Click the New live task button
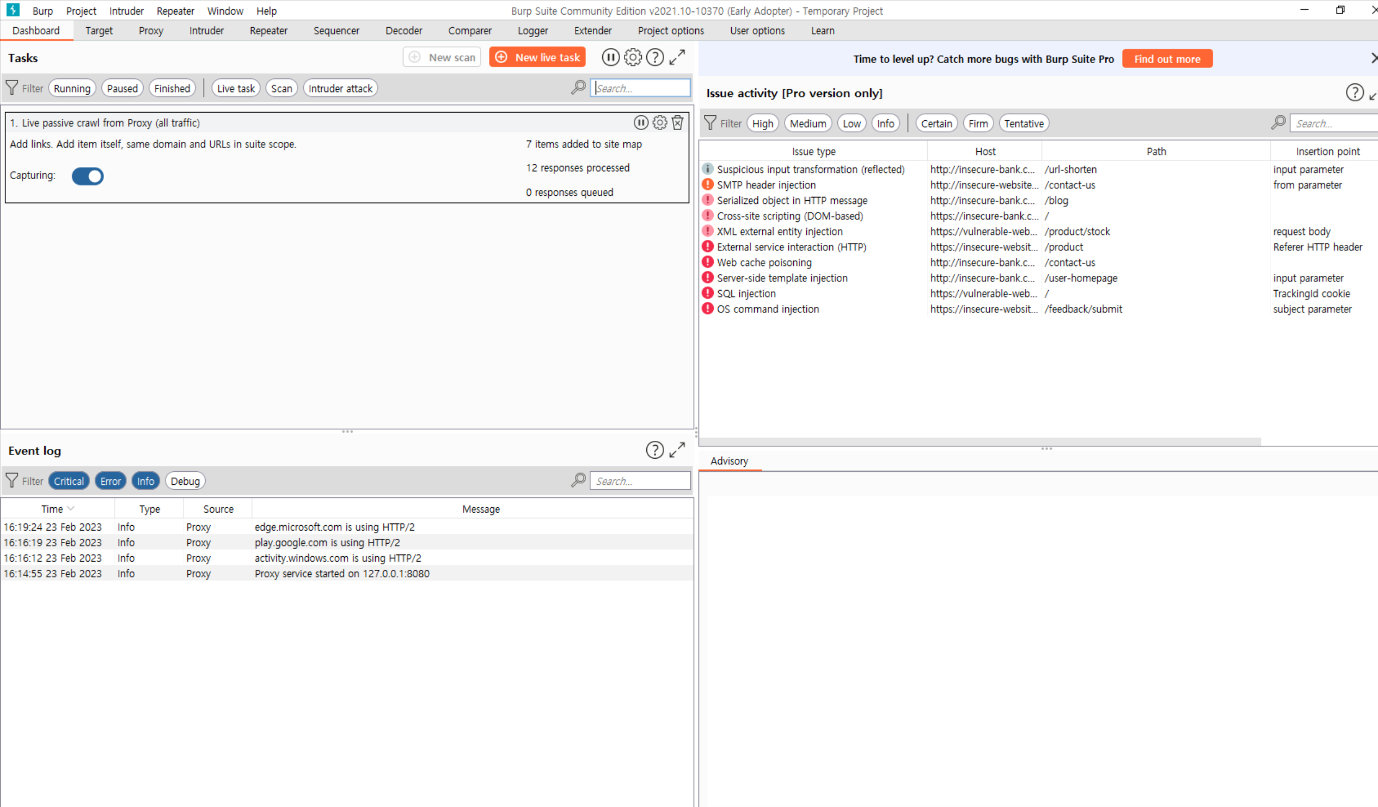 pos(537,57)
